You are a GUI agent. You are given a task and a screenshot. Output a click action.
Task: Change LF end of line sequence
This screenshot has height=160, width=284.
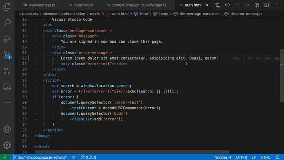pos(253,157)
